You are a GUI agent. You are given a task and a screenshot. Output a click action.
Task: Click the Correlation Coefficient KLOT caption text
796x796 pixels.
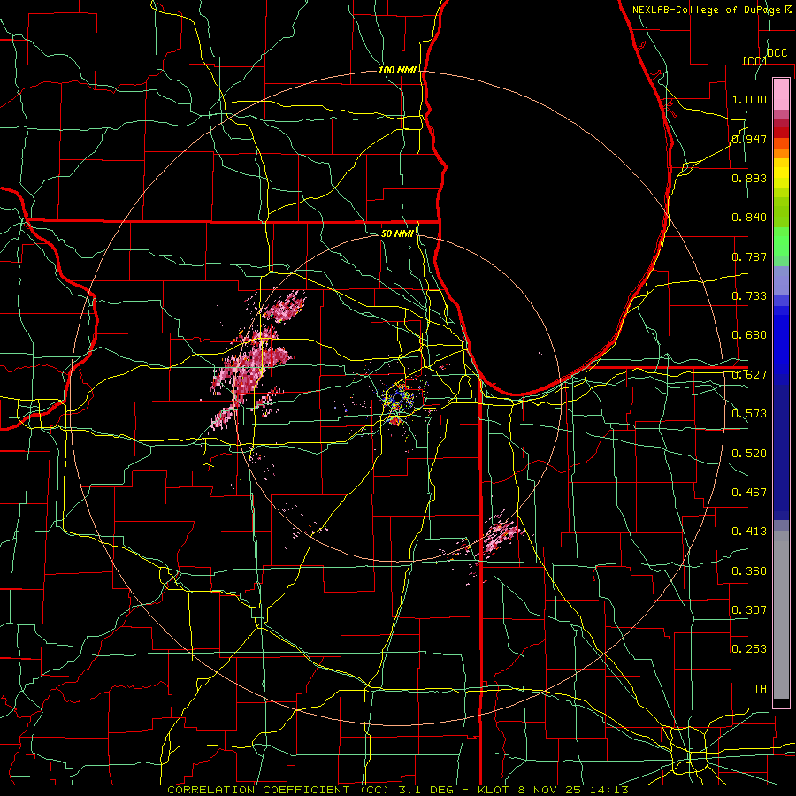point(398,790)
